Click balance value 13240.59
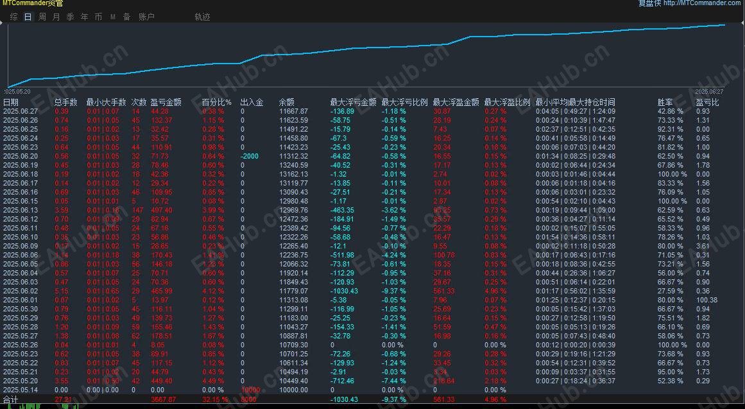Screen dimensions: 745x409 point(293,165)
